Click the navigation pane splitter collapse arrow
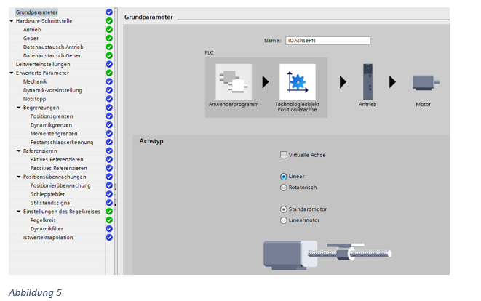 coord(116,190)
